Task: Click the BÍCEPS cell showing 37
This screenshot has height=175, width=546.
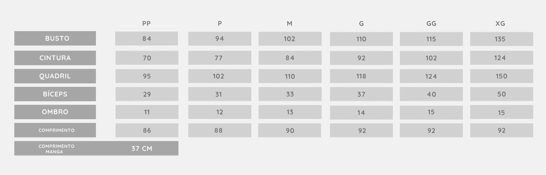Action: 361,94
